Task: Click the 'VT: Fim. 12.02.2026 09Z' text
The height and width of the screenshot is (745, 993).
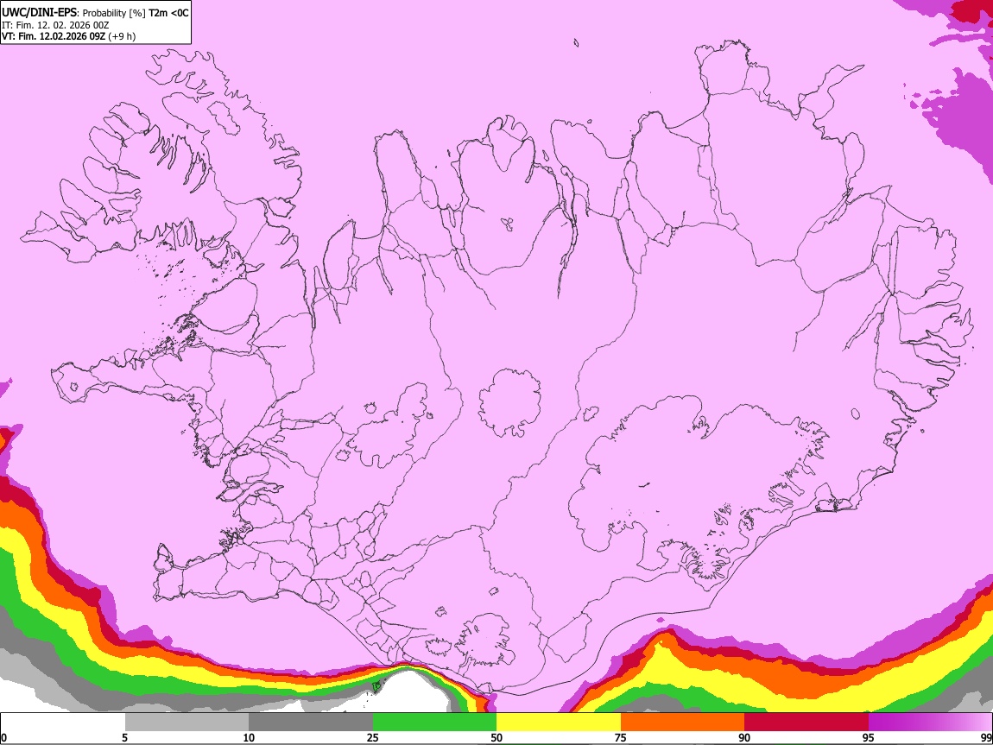Action: pyautogui.click(x=54, y=36)
